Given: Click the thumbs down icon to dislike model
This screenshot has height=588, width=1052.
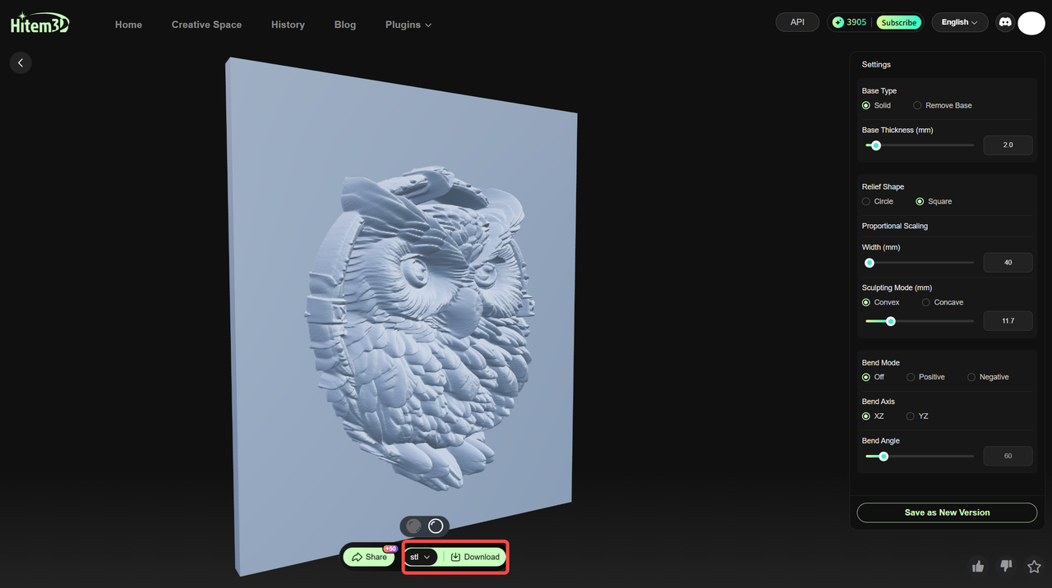Looking at the screenshot, I should (1005, 567).
